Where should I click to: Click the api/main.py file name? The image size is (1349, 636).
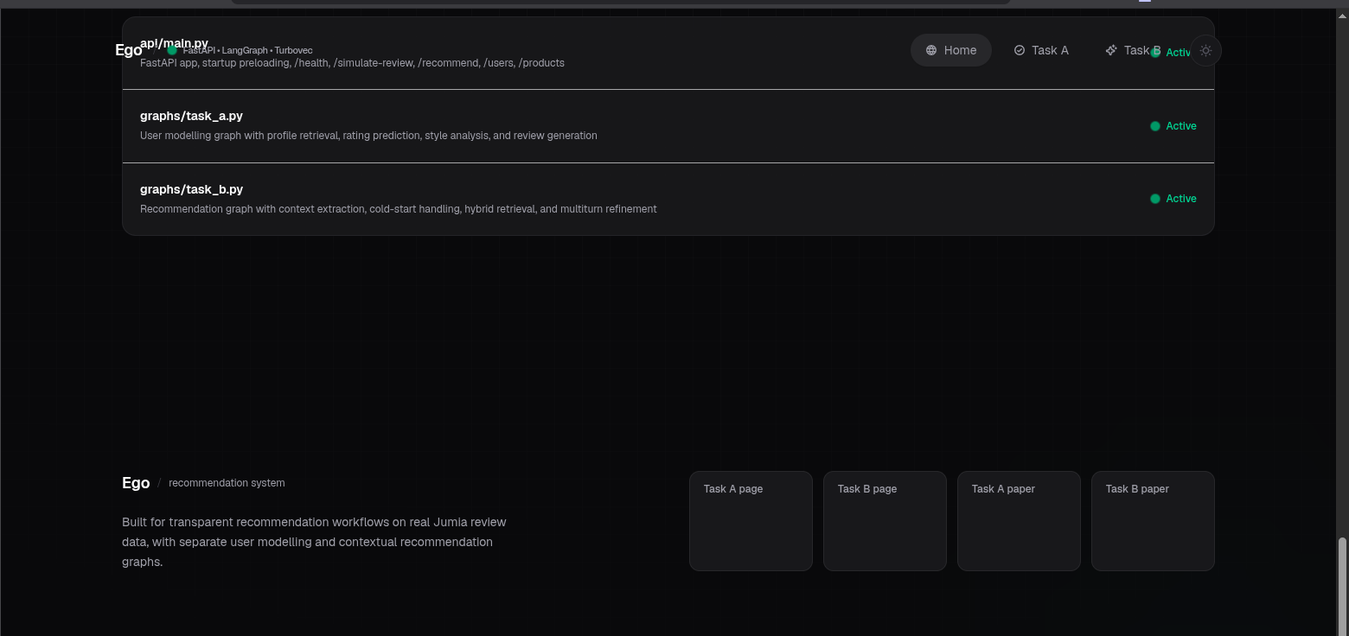pos(174,43)
